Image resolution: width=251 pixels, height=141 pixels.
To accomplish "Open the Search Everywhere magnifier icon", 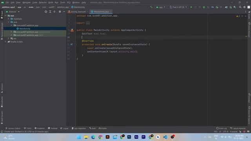I will (240, 7).
